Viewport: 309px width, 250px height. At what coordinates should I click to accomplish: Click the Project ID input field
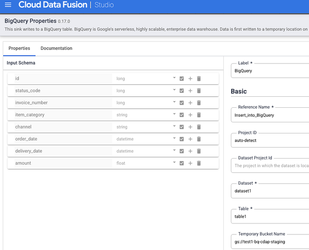[x=270, y=140]
